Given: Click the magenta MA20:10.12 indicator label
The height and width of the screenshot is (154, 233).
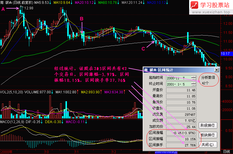Looking at the screenshot, I should point(84,3).
